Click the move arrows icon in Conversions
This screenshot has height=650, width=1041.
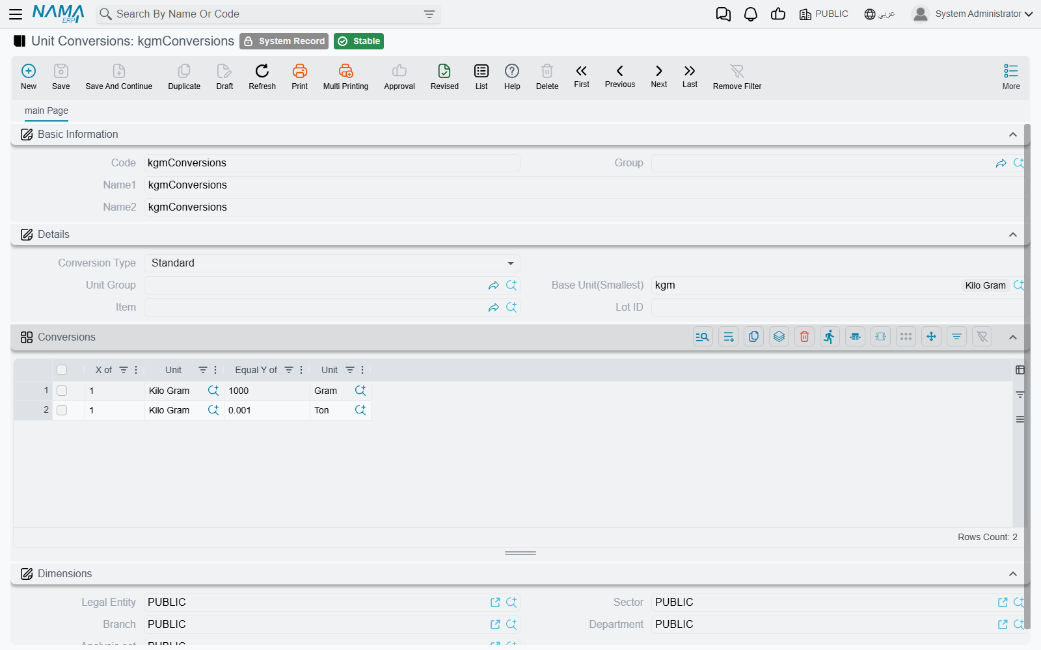pos(931,337)
